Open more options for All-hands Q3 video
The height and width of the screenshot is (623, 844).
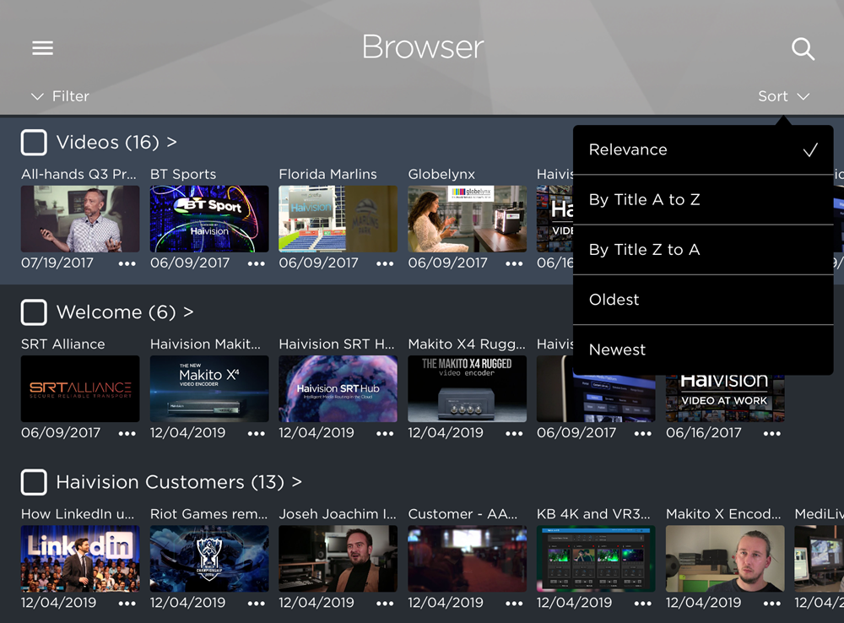click(x=127, y=263)
